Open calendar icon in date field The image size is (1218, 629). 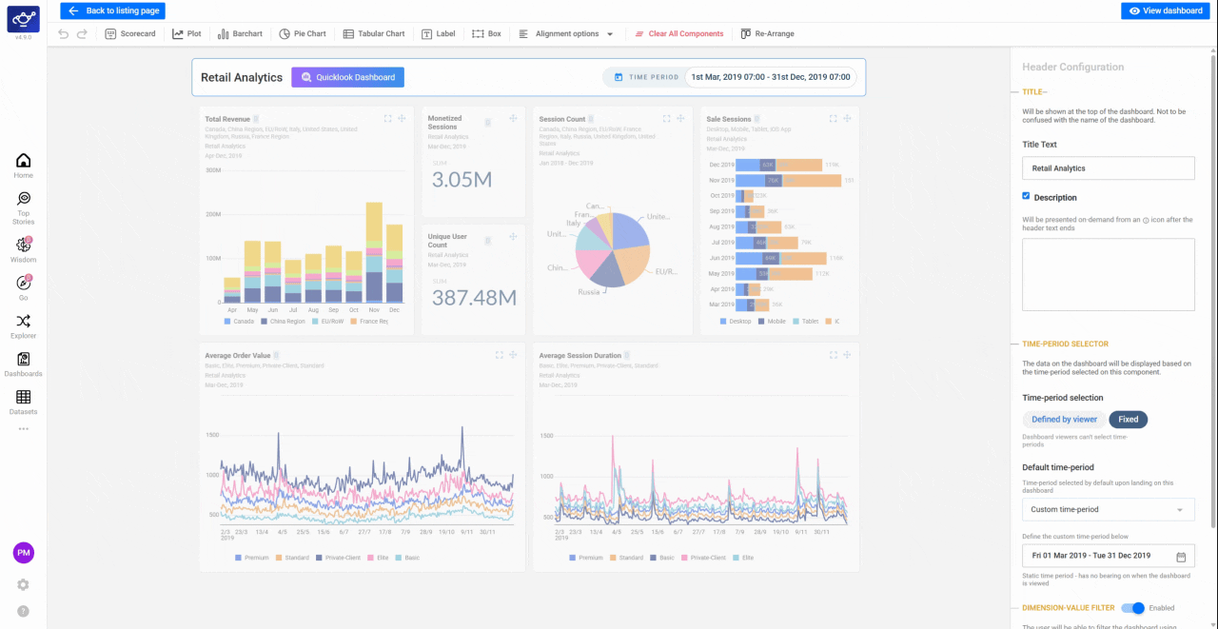pyautogui.click(x=1181, y=557)
